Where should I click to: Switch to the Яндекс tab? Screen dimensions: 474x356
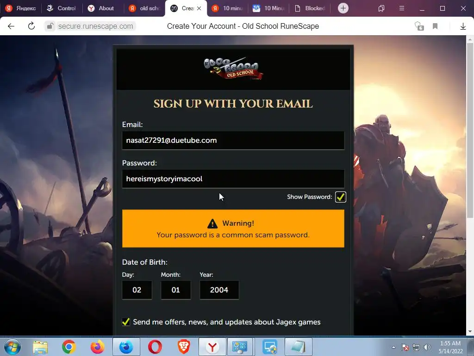[x=20, y=8]
